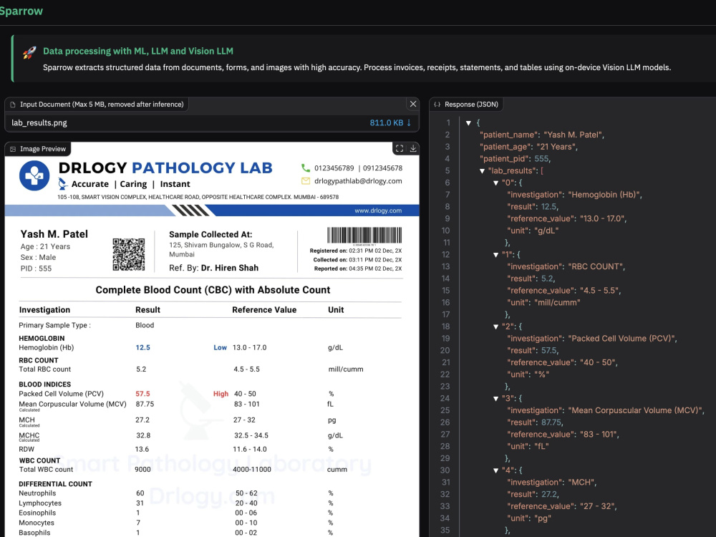Click the www.drlogy.com link in the preview
The width and height of the screenshot is (716, 537).
(378, 211)
